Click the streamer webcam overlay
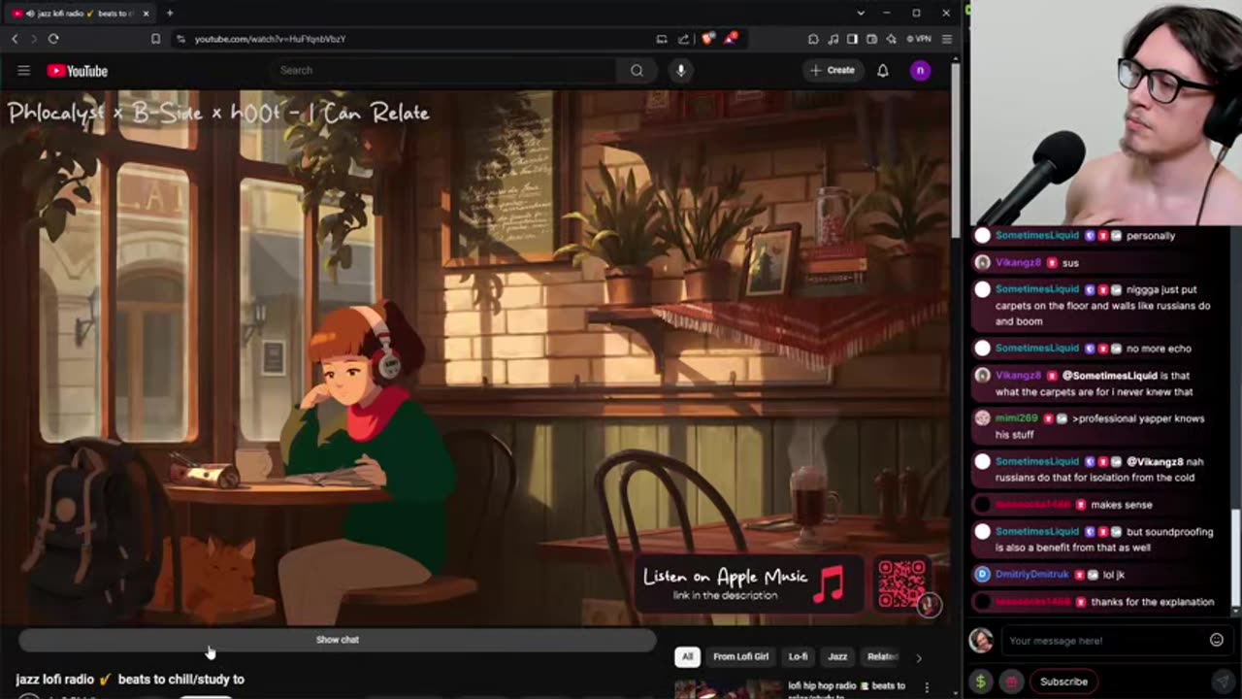1242x699 pixels. 1106,113
